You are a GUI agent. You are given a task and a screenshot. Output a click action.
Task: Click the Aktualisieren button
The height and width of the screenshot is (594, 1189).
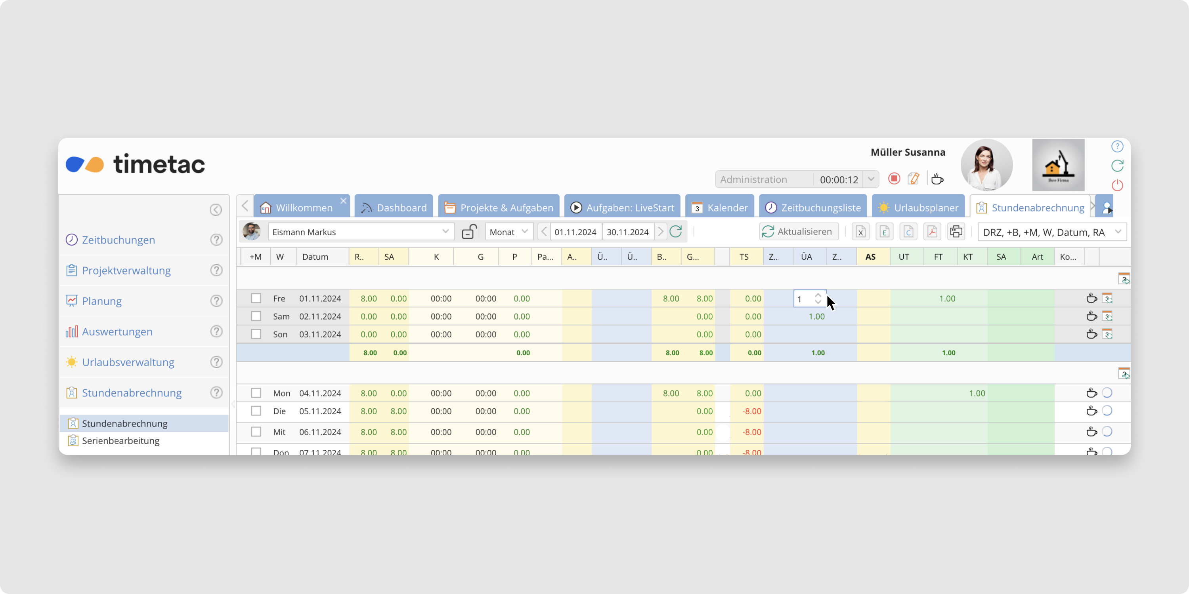[798, 232]
